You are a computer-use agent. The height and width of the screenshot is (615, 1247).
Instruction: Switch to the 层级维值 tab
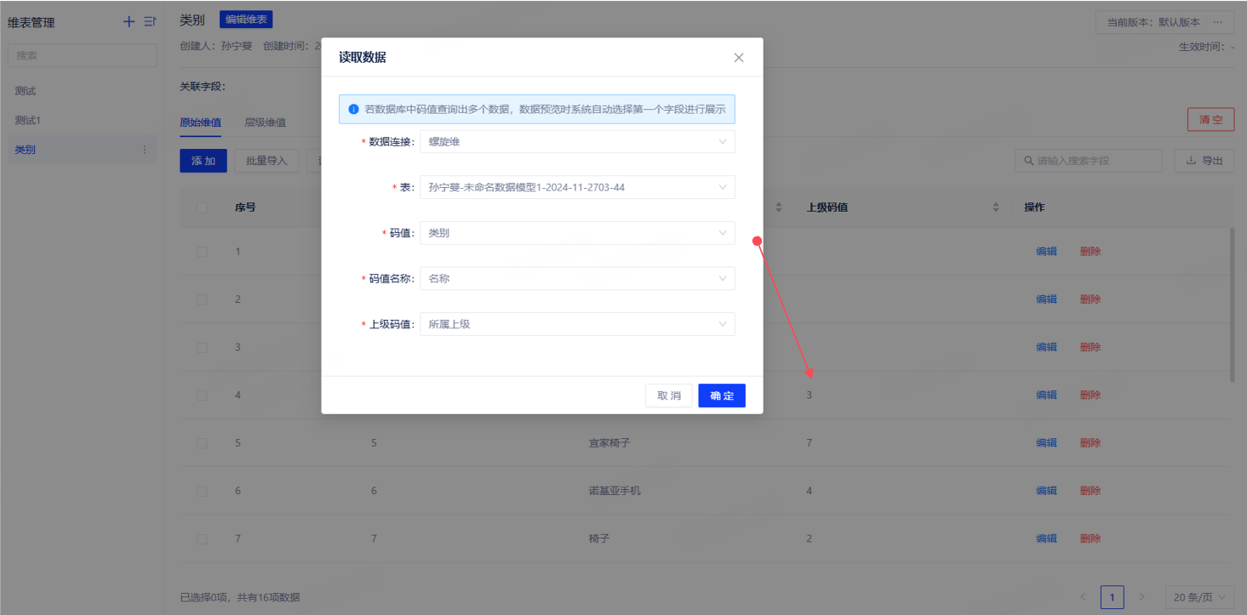click(265, 122)
